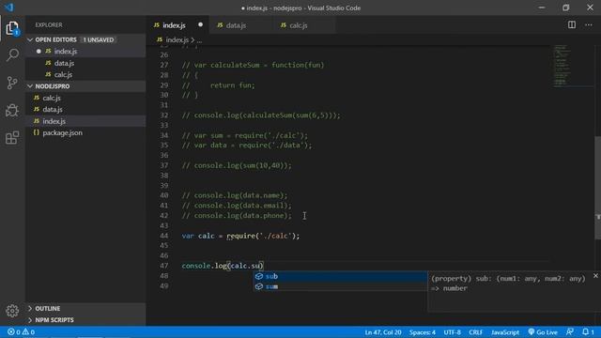The width and height of the screenshot is (601, 338).
Task: Place cursor at console.log(calc.su) line
Action: (223, 266)
